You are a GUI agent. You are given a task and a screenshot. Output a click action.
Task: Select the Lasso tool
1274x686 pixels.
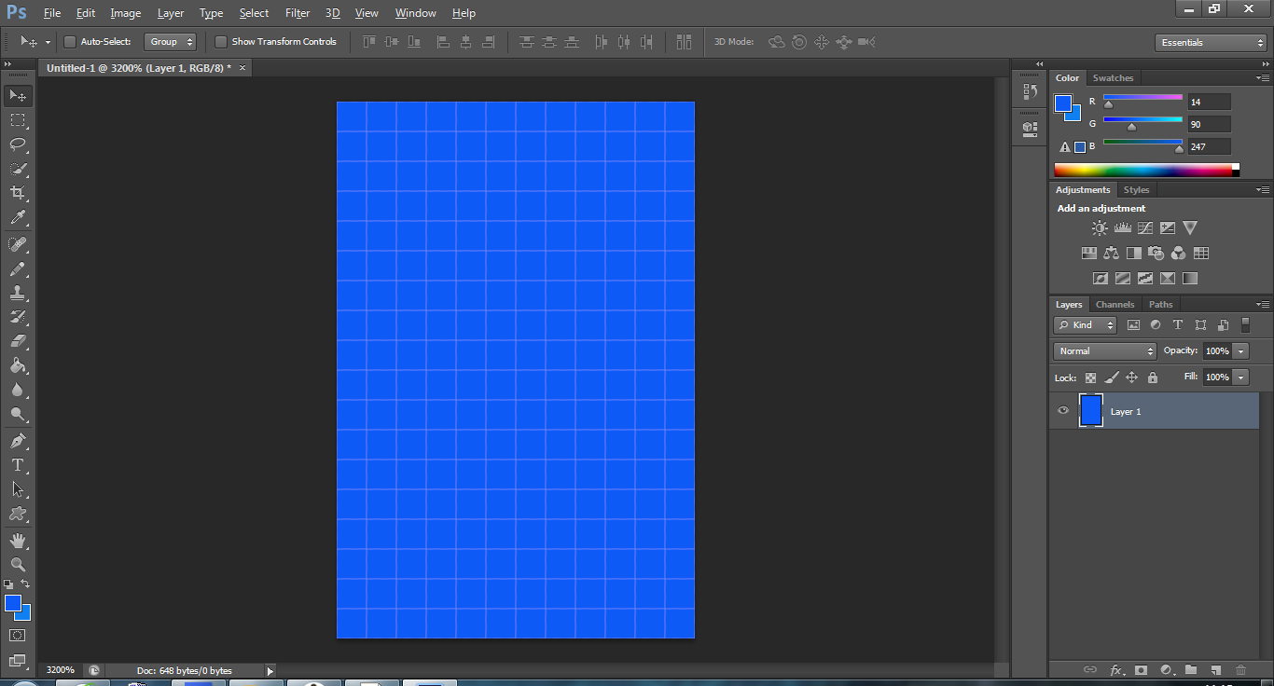(x=17, y=144)
